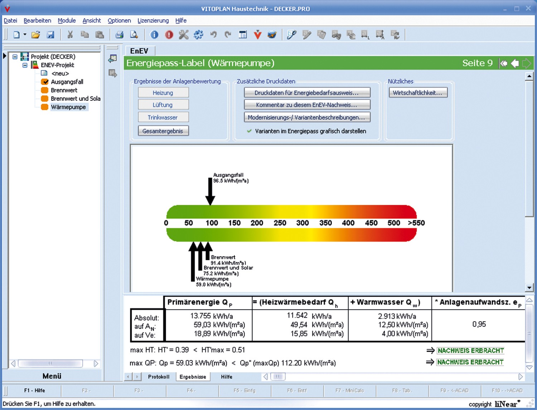Click the Cut scissors icon

pyautogui.click(x=70, y=35)
